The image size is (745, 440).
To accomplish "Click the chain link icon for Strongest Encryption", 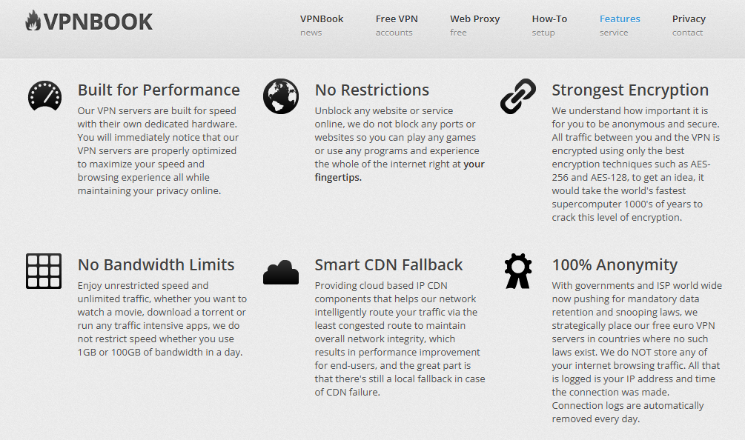I will click(x=517, y=96).
